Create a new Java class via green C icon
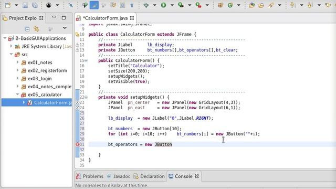This screenshot has width=336, height=189. (x=230, y=5)
